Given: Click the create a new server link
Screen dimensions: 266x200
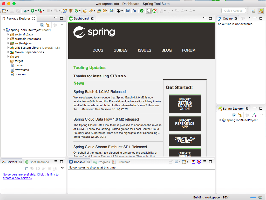Looking at the screenshot, I should click(x=31, y=176).
